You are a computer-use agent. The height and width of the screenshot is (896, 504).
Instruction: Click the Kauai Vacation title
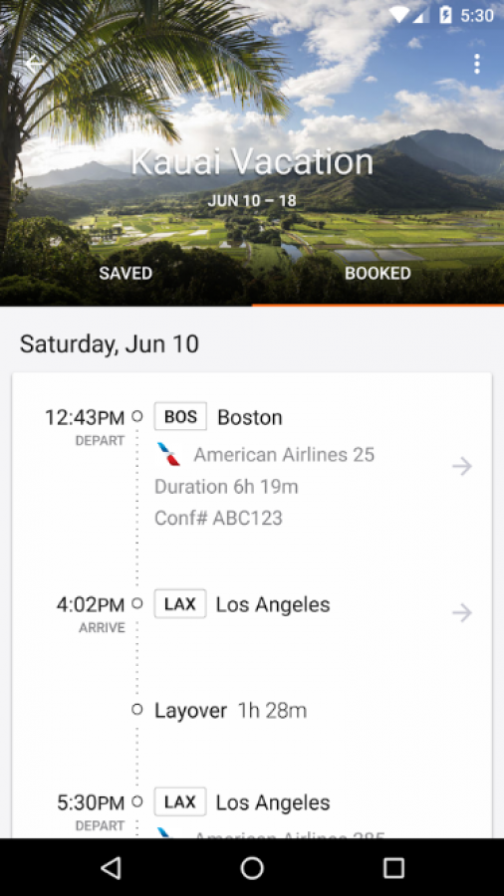252,161
